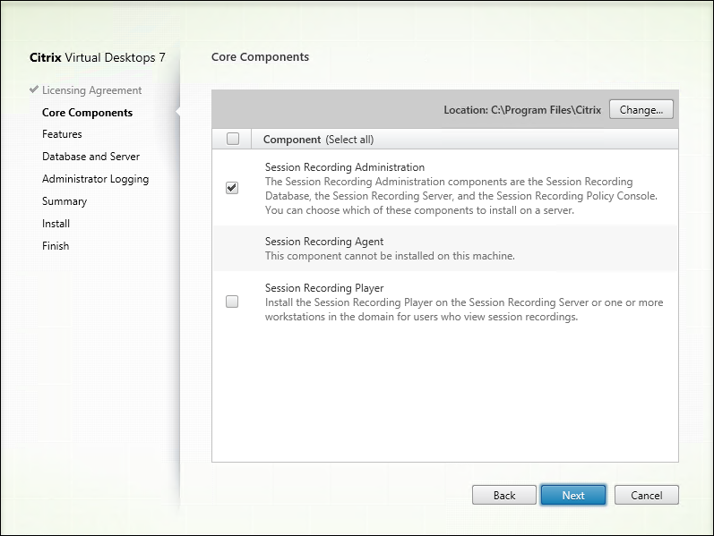Proceed with the Next button
Image resolution: width=714 pixels, height=536 pixels.
[x=573, y=495]
